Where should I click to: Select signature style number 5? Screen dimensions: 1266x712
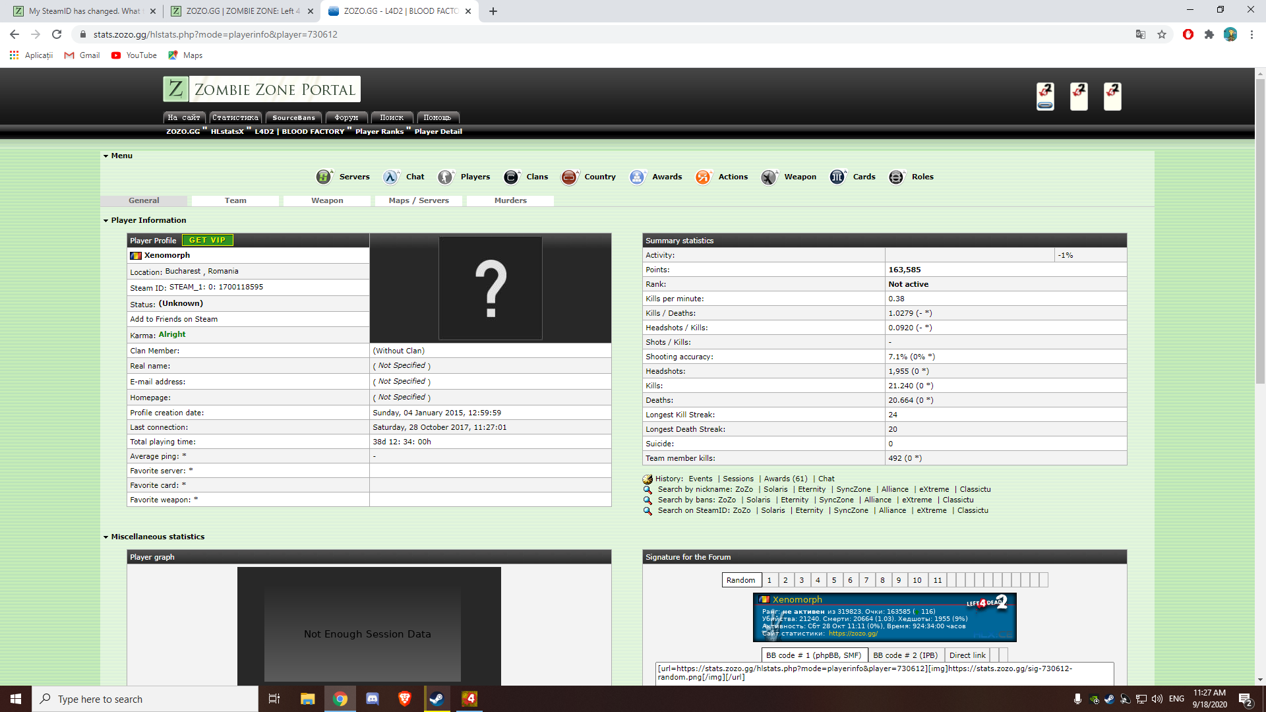coord(834,580)
